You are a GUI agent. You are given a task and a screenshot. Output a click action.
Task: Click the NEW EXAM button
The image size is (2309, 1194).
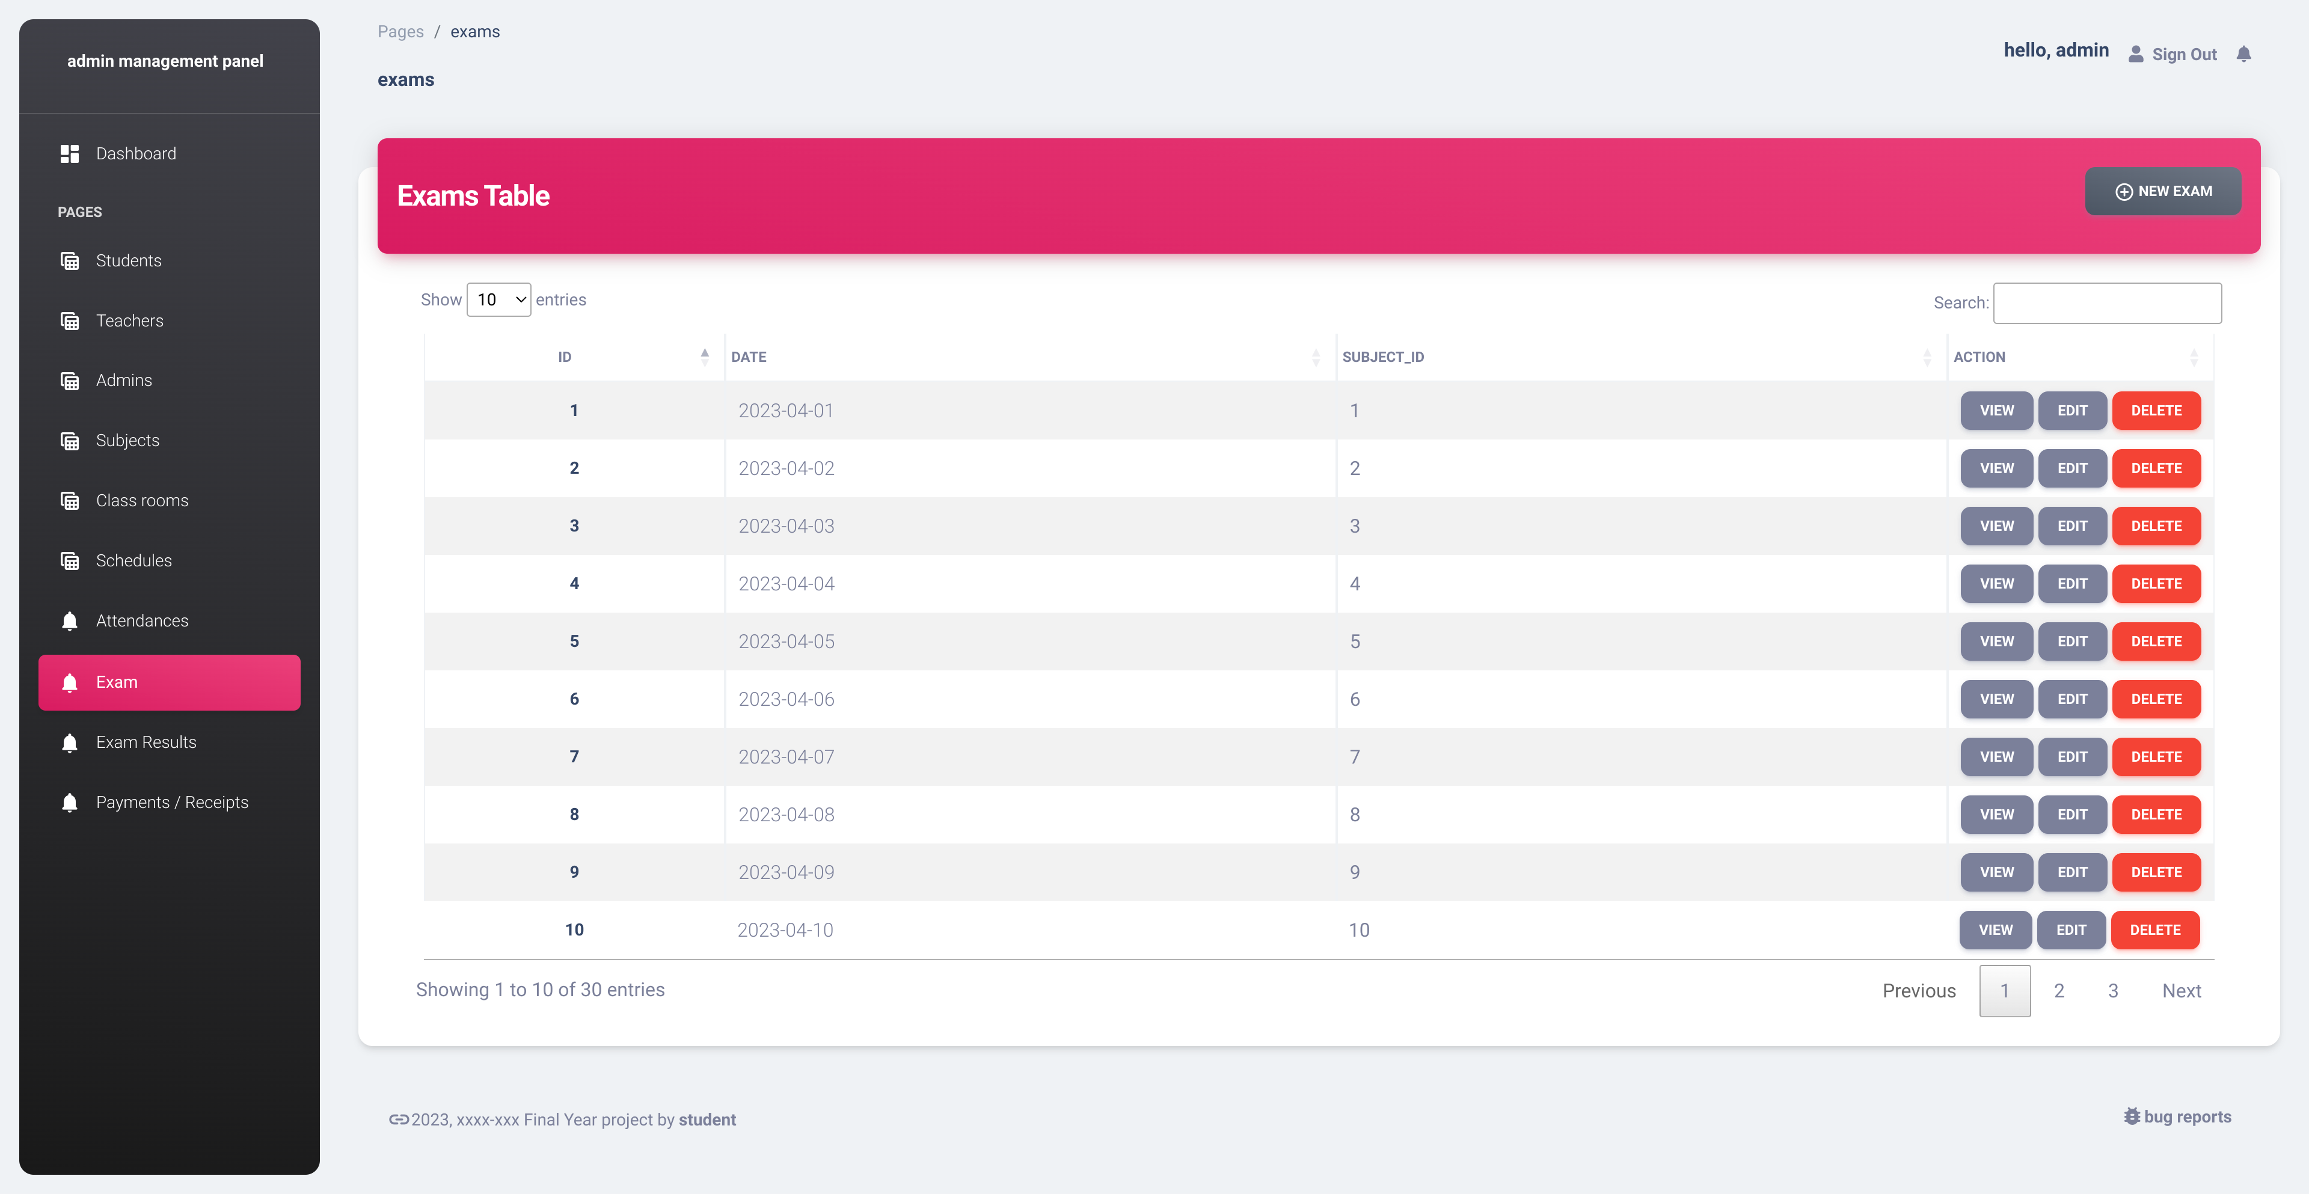[2163, 191]
